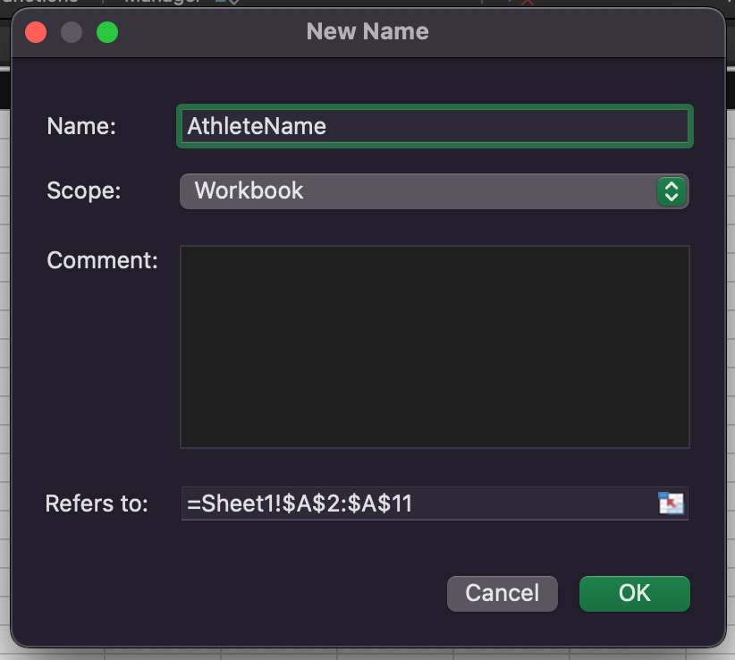Screen dimensions: 735x660
Task: Click the Refers to: label
Action: coord(97,503)
